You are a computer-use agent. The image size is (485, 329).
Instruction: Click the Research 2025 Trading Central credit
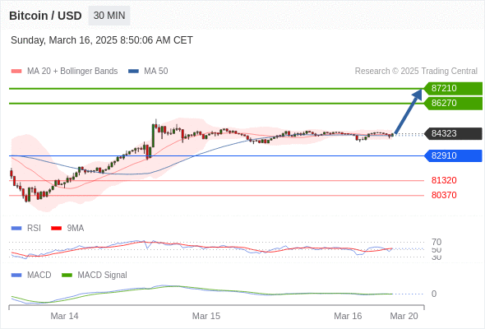(416, 72)
